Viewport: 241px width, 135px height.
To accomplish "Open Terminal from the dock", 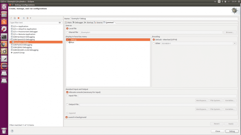I will (x=4, y=37).
